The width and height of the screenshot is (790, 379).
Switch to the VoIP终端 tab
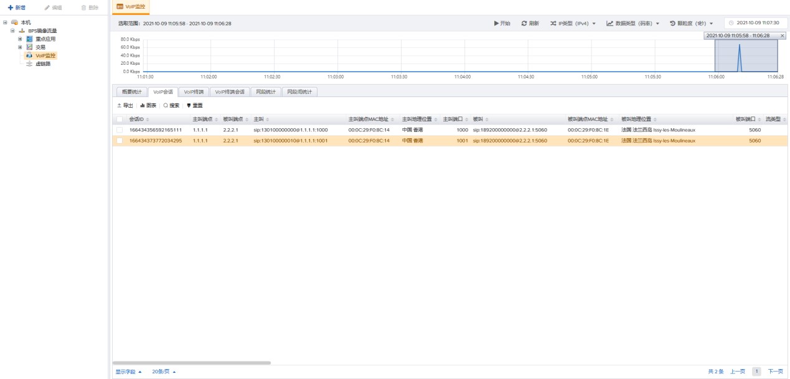click(194, 91)
